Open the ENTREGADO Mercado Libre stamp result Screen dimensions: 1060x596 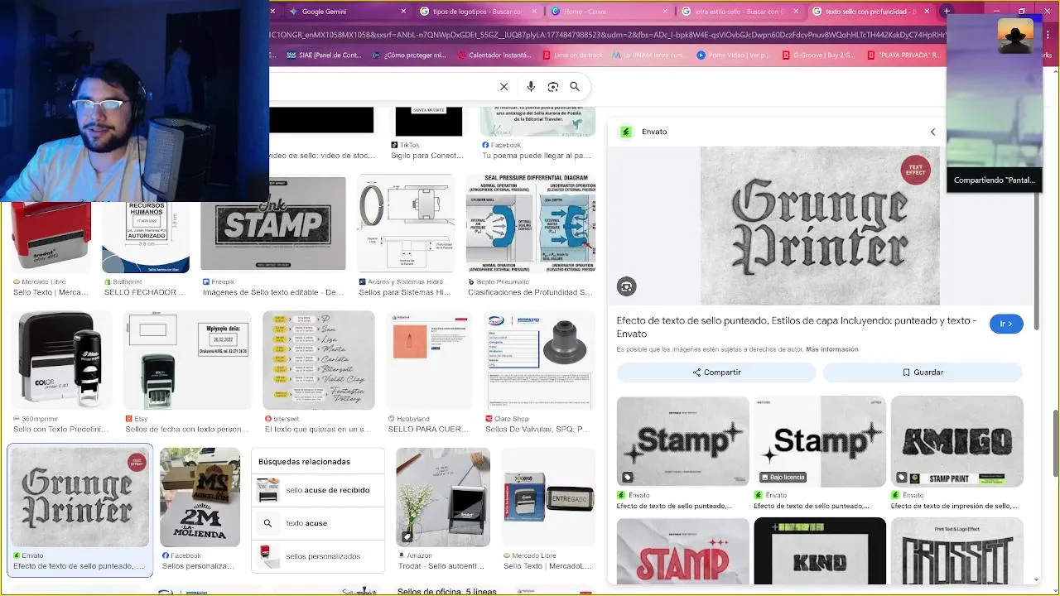click(x=547, y=497)
